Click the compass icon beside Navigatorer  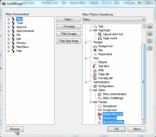[100, 106]
